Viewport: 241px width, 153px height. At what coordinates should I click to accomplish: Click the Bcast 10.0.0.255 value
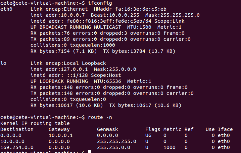pos(124,15)
